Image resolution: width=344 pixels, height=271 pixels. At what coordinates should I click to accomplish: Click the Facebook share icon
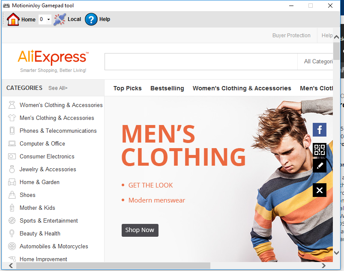pyautogui.click(x=320, y=130)
